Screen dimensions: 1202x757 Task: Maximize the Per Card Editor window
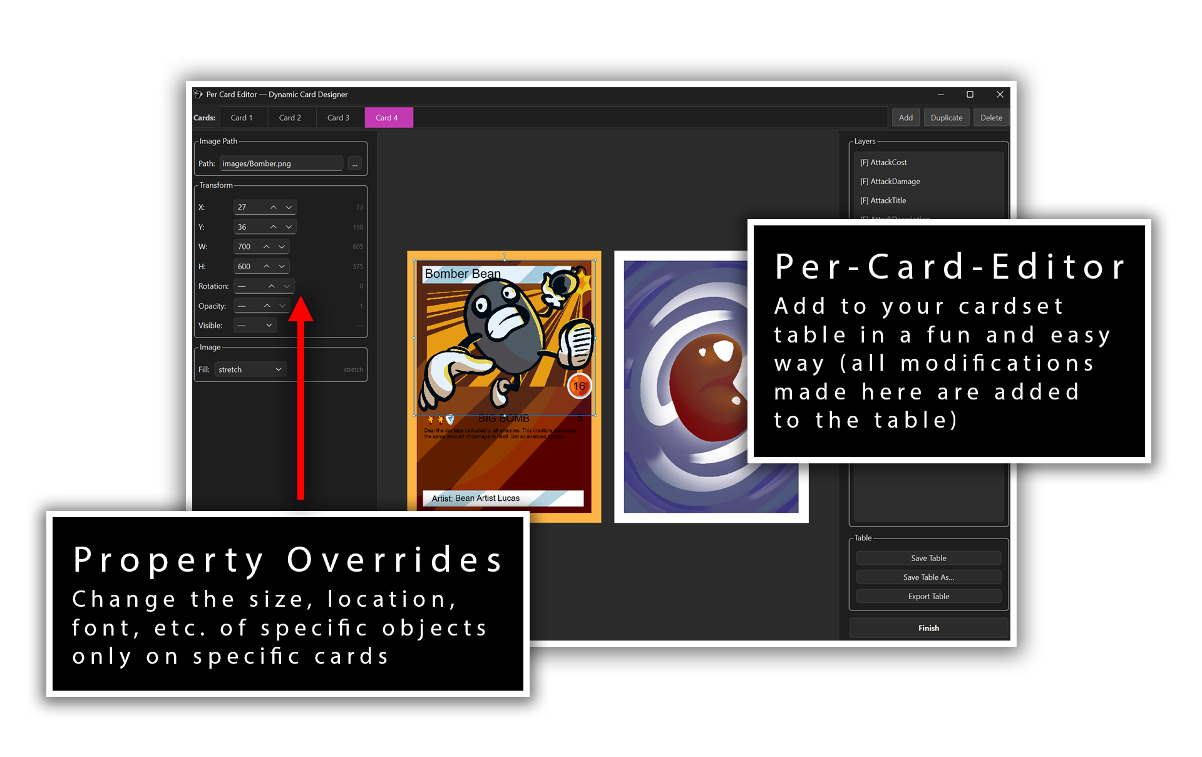pyautogui.click(x=970, y=95)
